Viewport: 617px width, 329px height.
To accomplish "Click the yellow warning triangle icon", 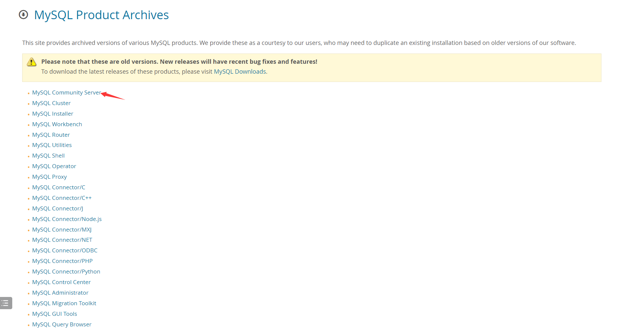I will click(x=31, y=62).
